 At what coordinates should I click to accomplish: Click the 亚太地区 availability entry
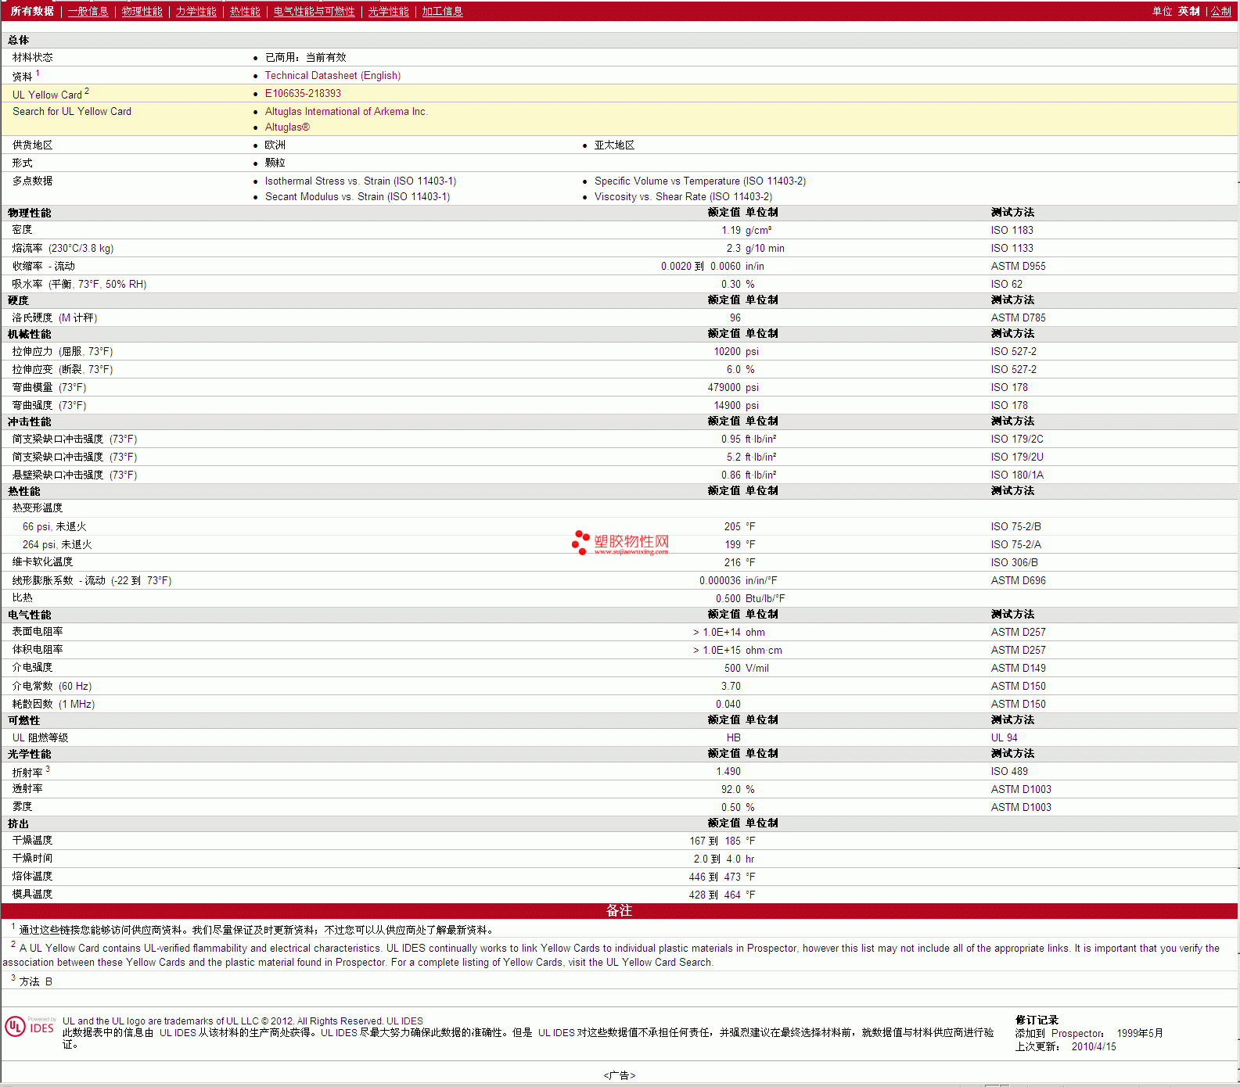click(614, 145)
